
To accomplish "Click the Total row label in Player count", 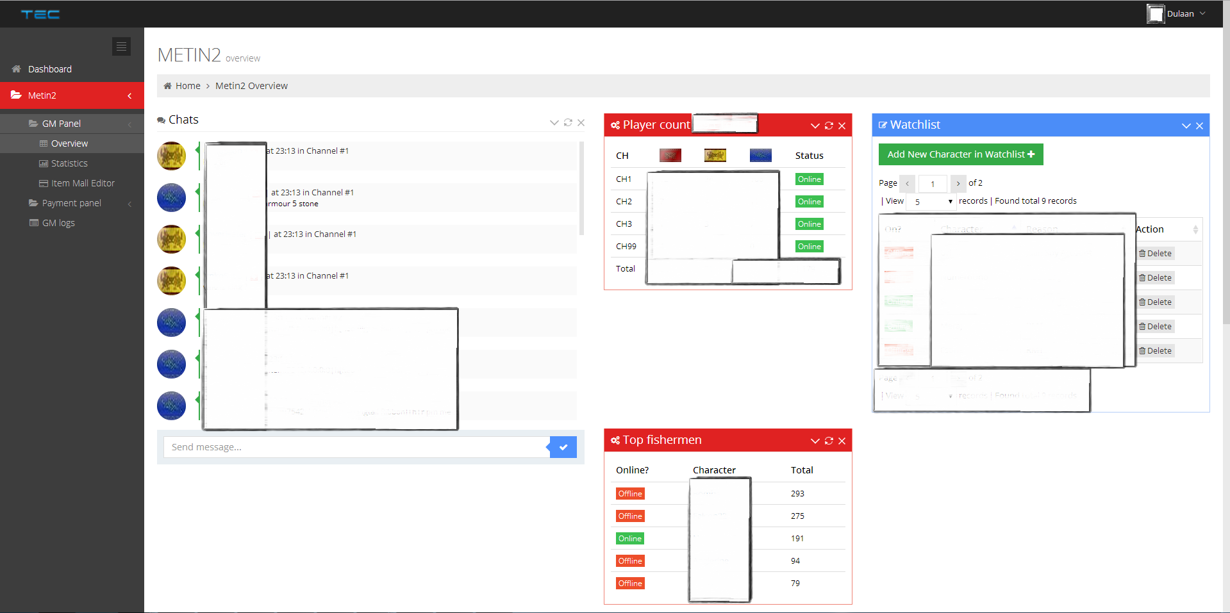I will [x=626, y=269].
